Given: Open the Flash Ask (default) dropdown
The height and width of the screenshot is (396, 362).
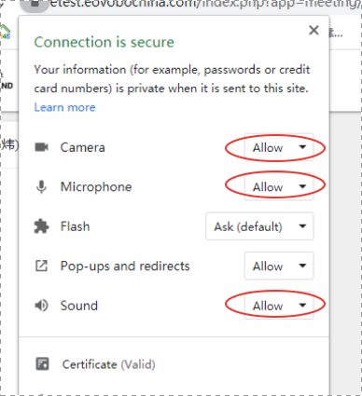Looking at the screenshot, I should coord(259,226).
